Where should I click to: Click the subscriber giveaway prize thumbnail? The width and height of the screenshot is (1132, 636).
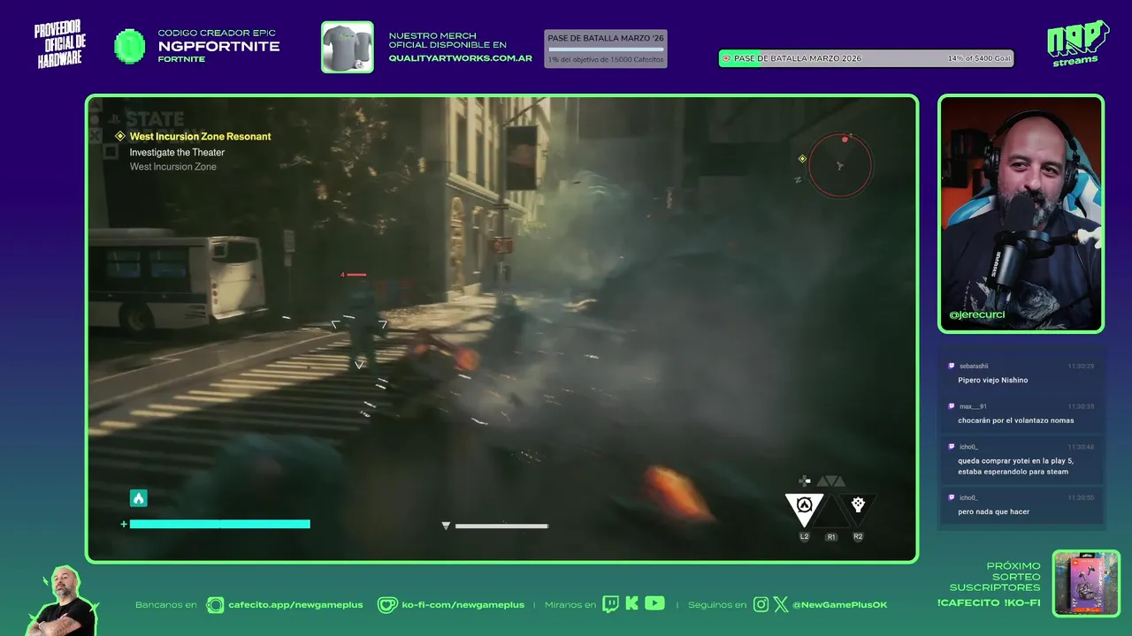[1086, 583]
